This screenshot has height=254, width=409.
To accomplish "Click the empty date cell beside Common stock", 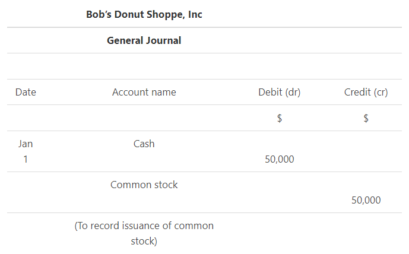I will pyautogui.click(x=26, y=192).
